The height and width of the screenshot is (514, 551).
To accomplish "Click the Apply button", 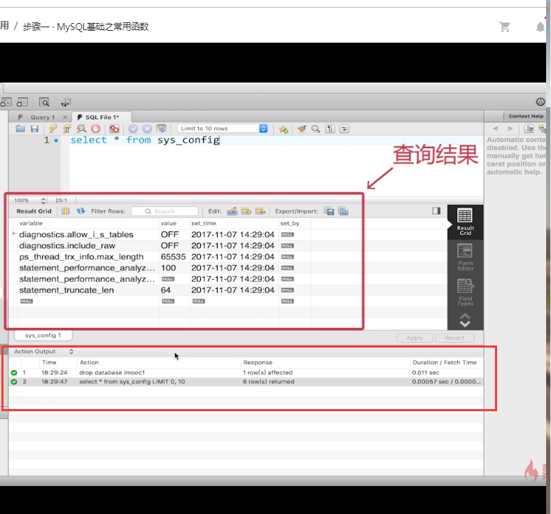I will (x=414, y=338).
